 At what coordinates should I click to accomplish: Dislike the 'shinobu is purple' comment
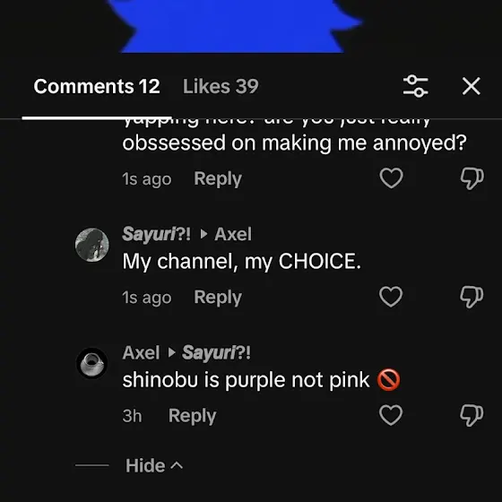click(x=472, y=416)
